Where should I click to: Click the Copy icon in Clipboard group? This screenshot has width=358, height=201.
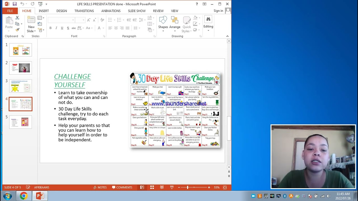click(17, 24)
